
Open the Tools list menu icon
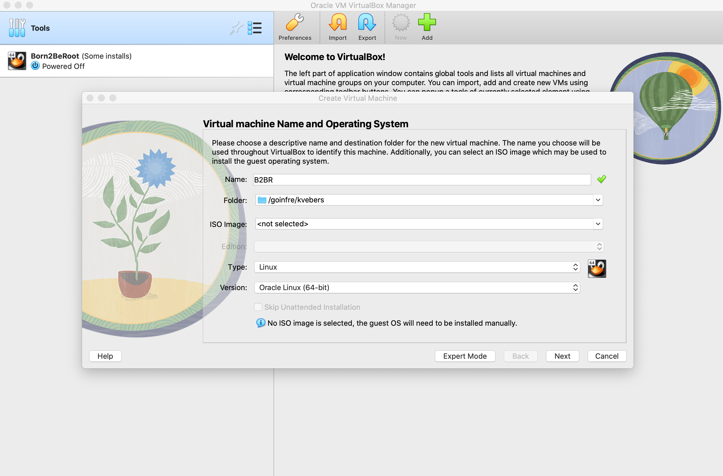tap(255, 28)
